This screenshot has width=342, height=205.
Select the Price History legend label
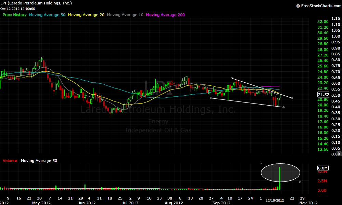15,15
